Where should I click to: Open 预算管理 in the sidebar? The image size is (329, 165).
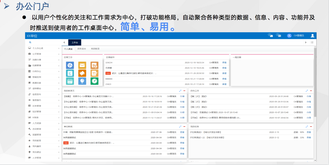[x=43, y=135]
